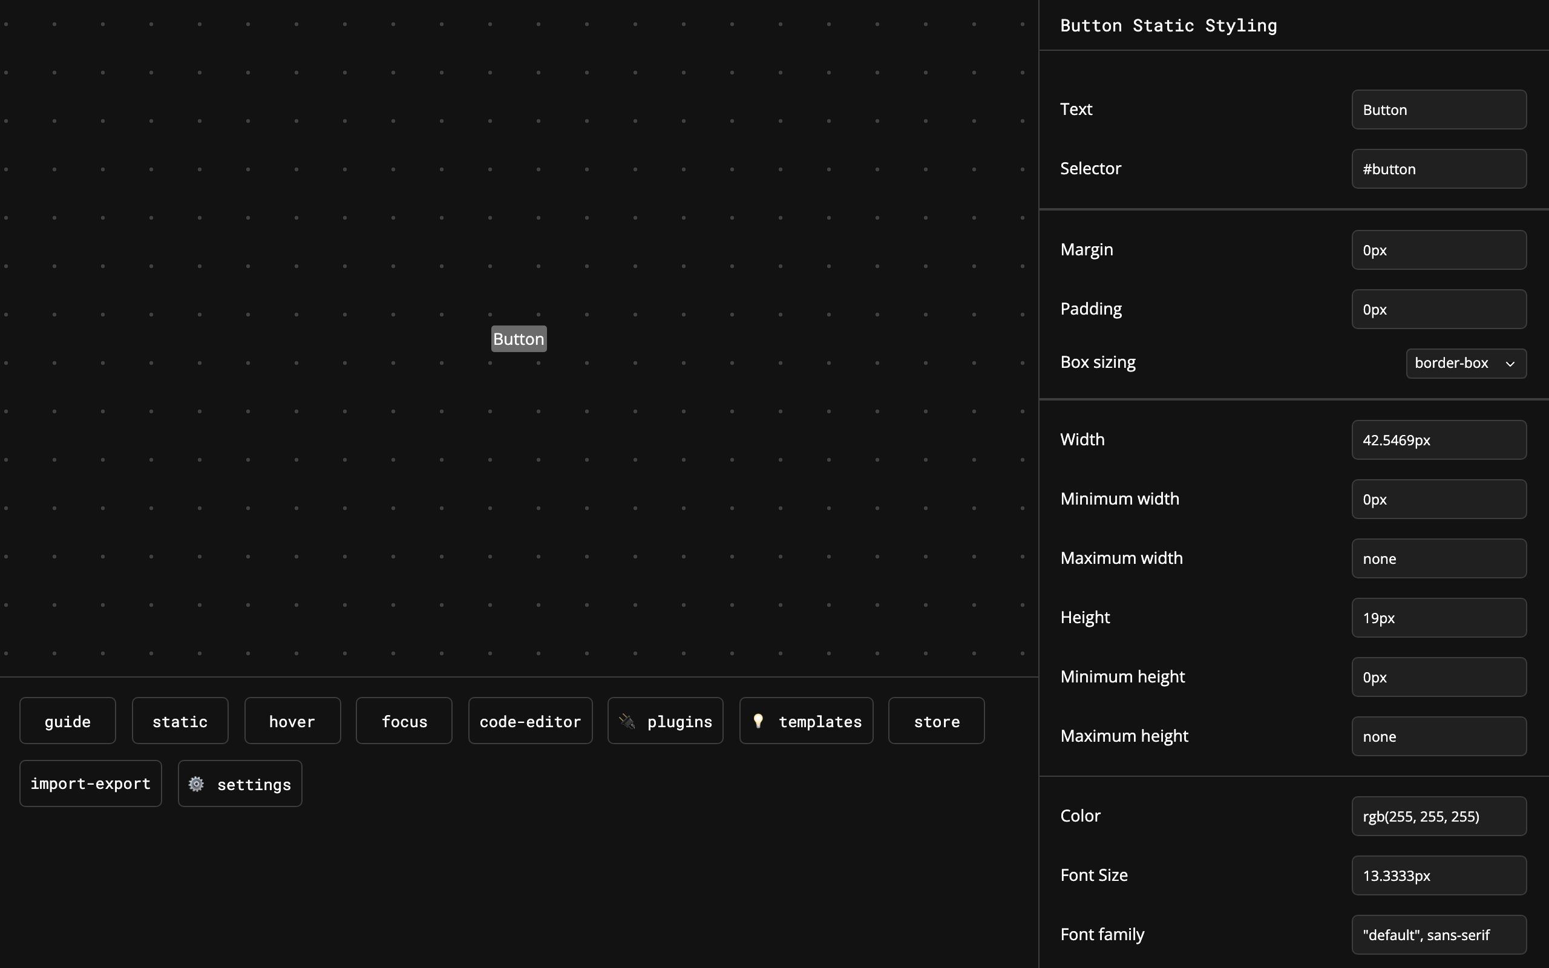Screen dimensions: 1549x968
Task: Click the Minimum width input field
Action: point(1439,499)
